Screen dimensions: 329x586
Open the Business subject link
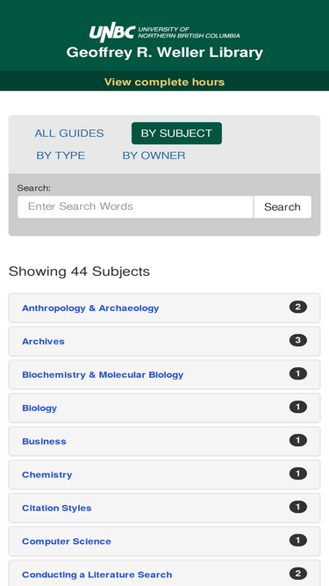pyautogui.click(x=44, y=441)
